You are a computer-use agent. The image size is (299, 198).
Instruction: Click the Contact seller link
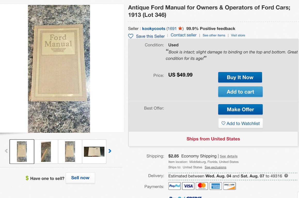tap(184, 35)
